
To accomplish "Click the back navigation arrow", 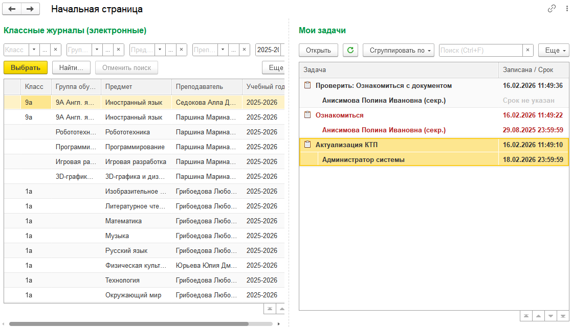I will click(12, 9).
